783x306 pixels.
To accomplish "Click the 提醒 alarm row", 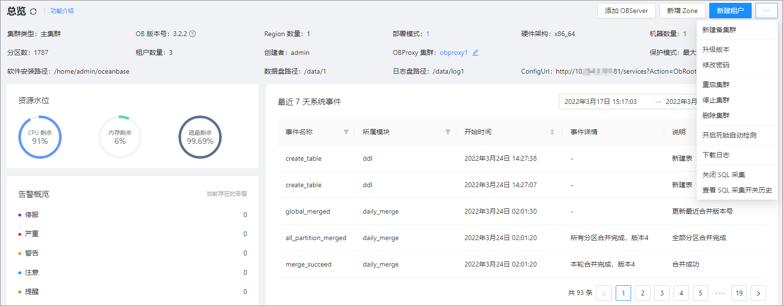I will tap(133, 292).
